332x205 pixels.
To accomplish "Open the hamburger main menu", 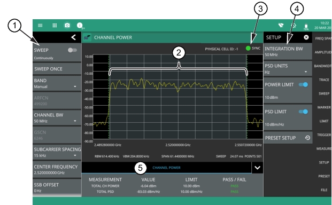I will (40, 26).
